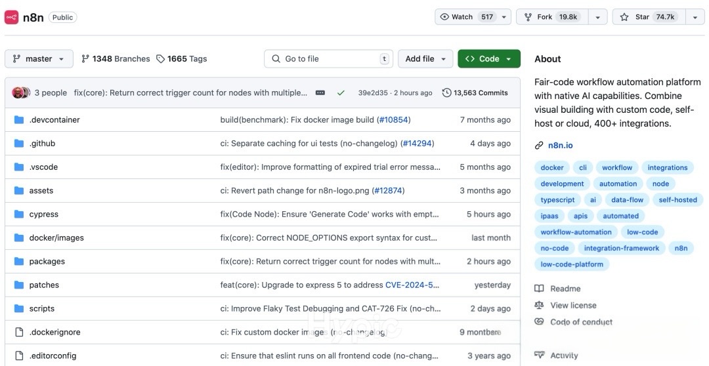Open the CVE-2024-5 link in patches row

(412, 285)
